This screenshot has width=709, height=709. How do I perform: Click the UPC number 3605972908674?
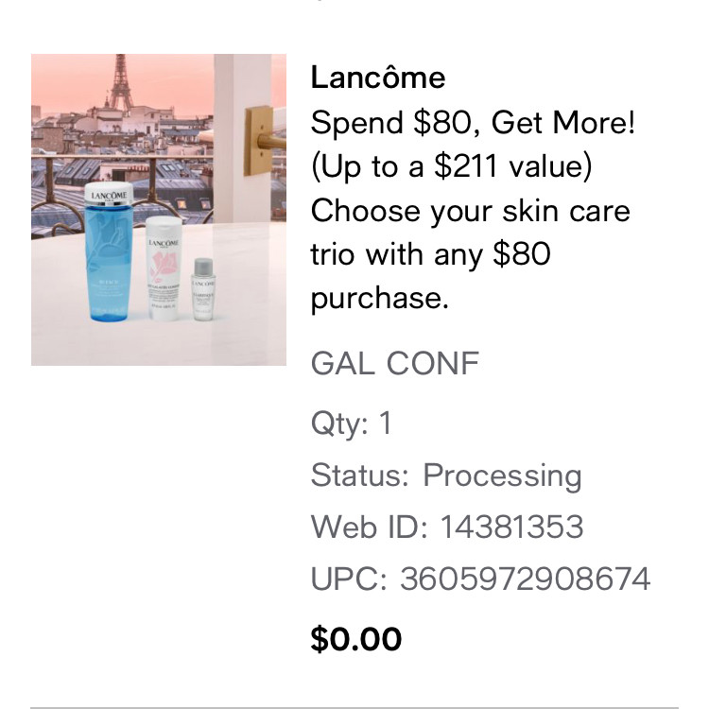525,579
